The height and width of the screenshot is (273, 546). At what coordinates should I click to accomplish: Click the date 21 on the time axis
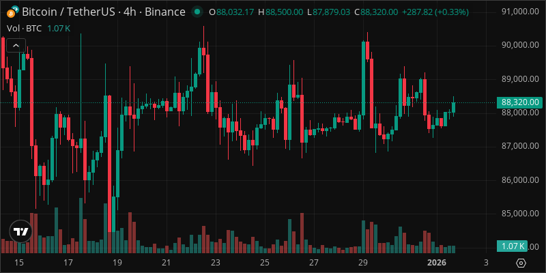(x=167, y=263)
